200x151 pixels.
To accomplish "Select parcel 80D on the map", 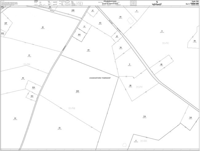I will [x=78, y=91].
